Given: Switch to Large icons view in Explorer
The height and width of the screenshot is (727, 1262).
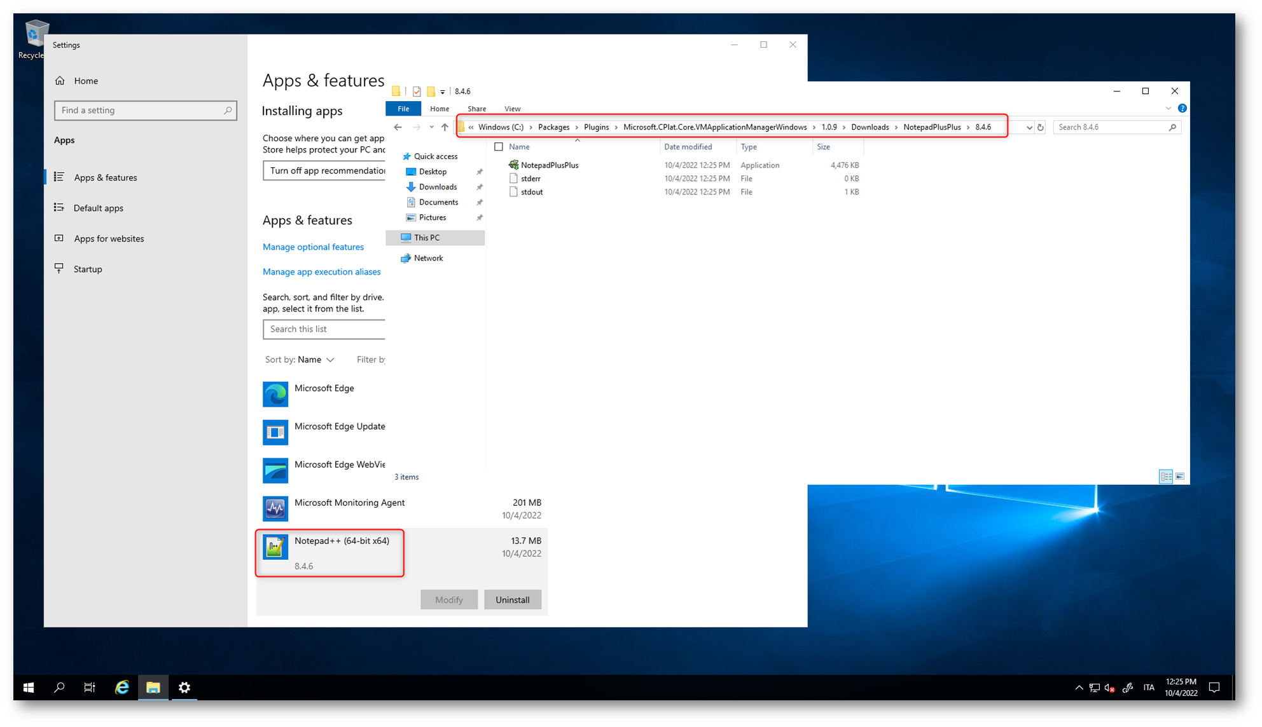Looking at the screenshot, I should (1180, 477).
